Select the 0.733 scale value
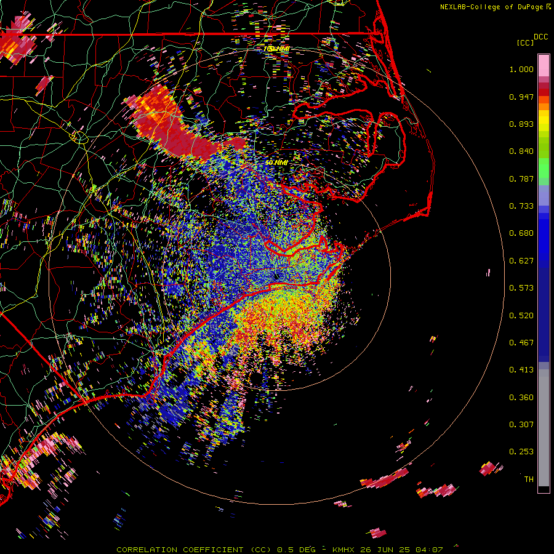Screen dimensions: 554x554 pos(521,206)
